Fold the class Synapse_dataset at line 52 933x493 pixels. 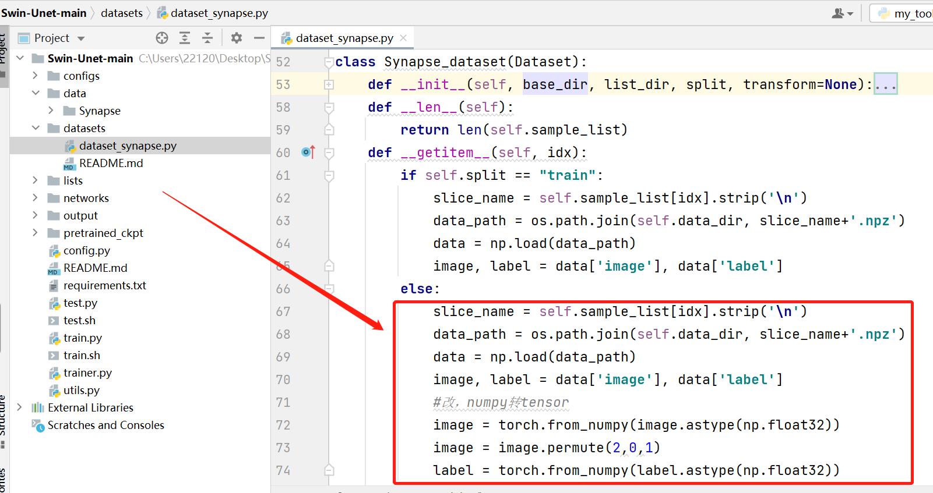[329, 62]
